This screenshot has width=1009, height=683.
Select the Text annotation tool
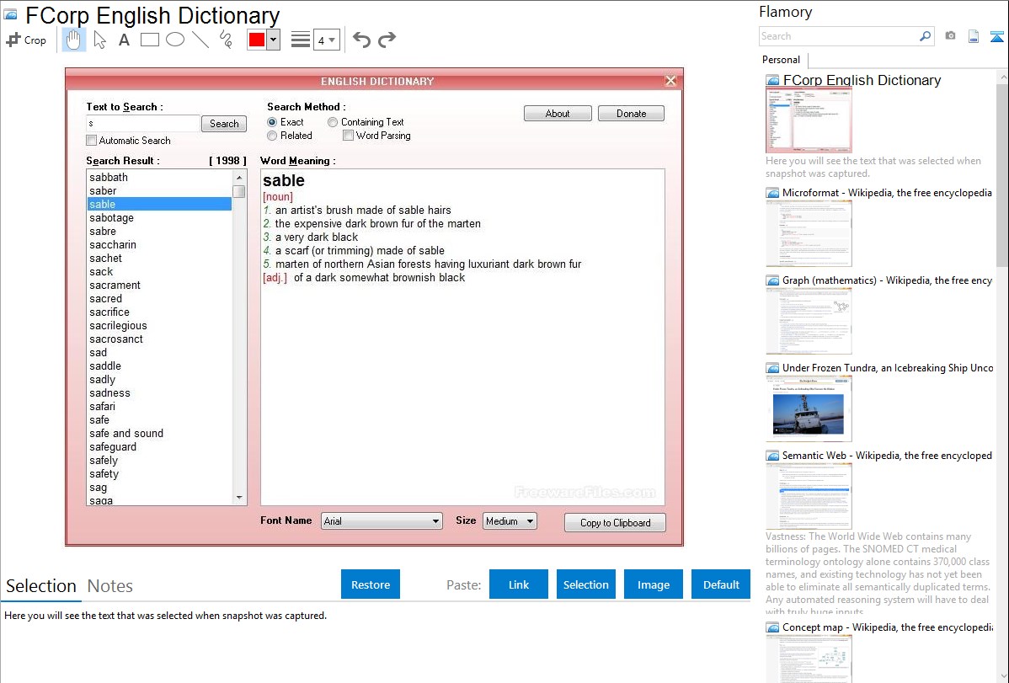(124, 40)
